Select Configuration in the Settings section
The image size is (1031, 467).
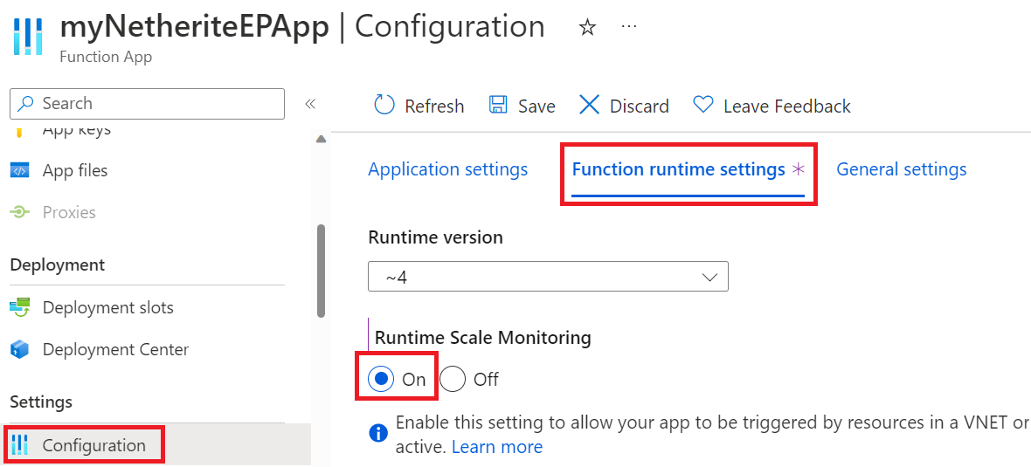pos(93,445)
